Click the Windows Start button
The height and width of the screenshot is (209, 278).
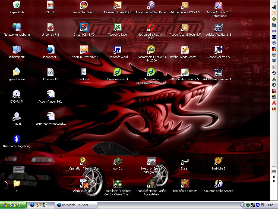[x=13, y=205]
